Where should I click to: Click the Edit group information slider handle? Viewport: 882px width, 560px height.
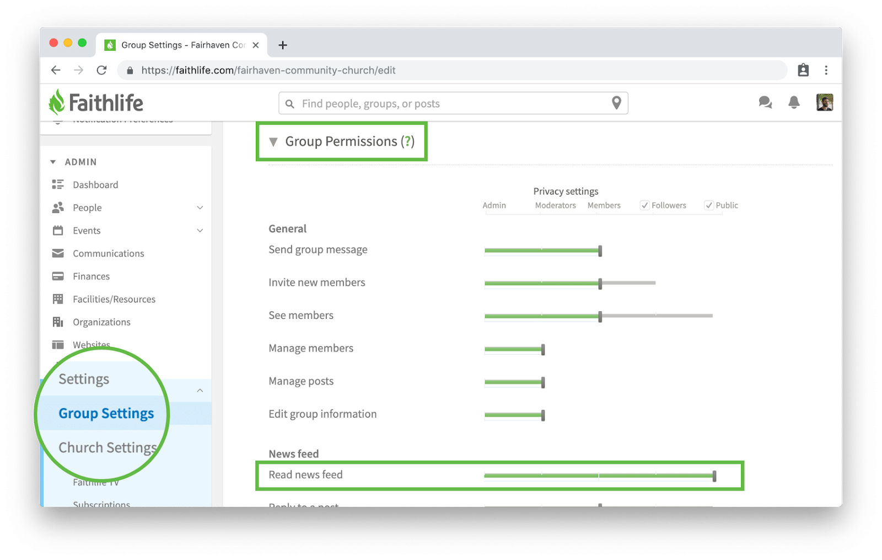coord(543,415)
